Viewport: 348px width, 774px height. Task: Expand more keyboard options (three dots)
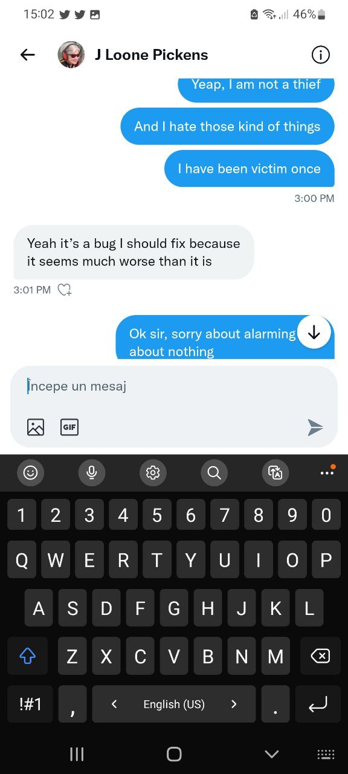pos(327,472)
